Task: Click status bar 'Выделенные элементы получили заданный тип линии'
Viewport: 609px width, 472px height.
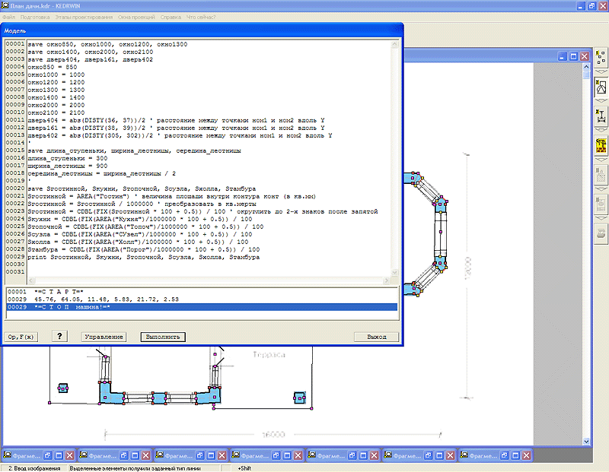Action: click(136, 468)
